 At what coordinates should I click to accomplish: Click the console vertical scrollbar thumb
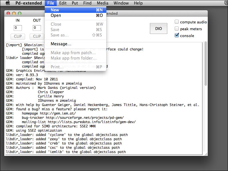coord(205,64)
